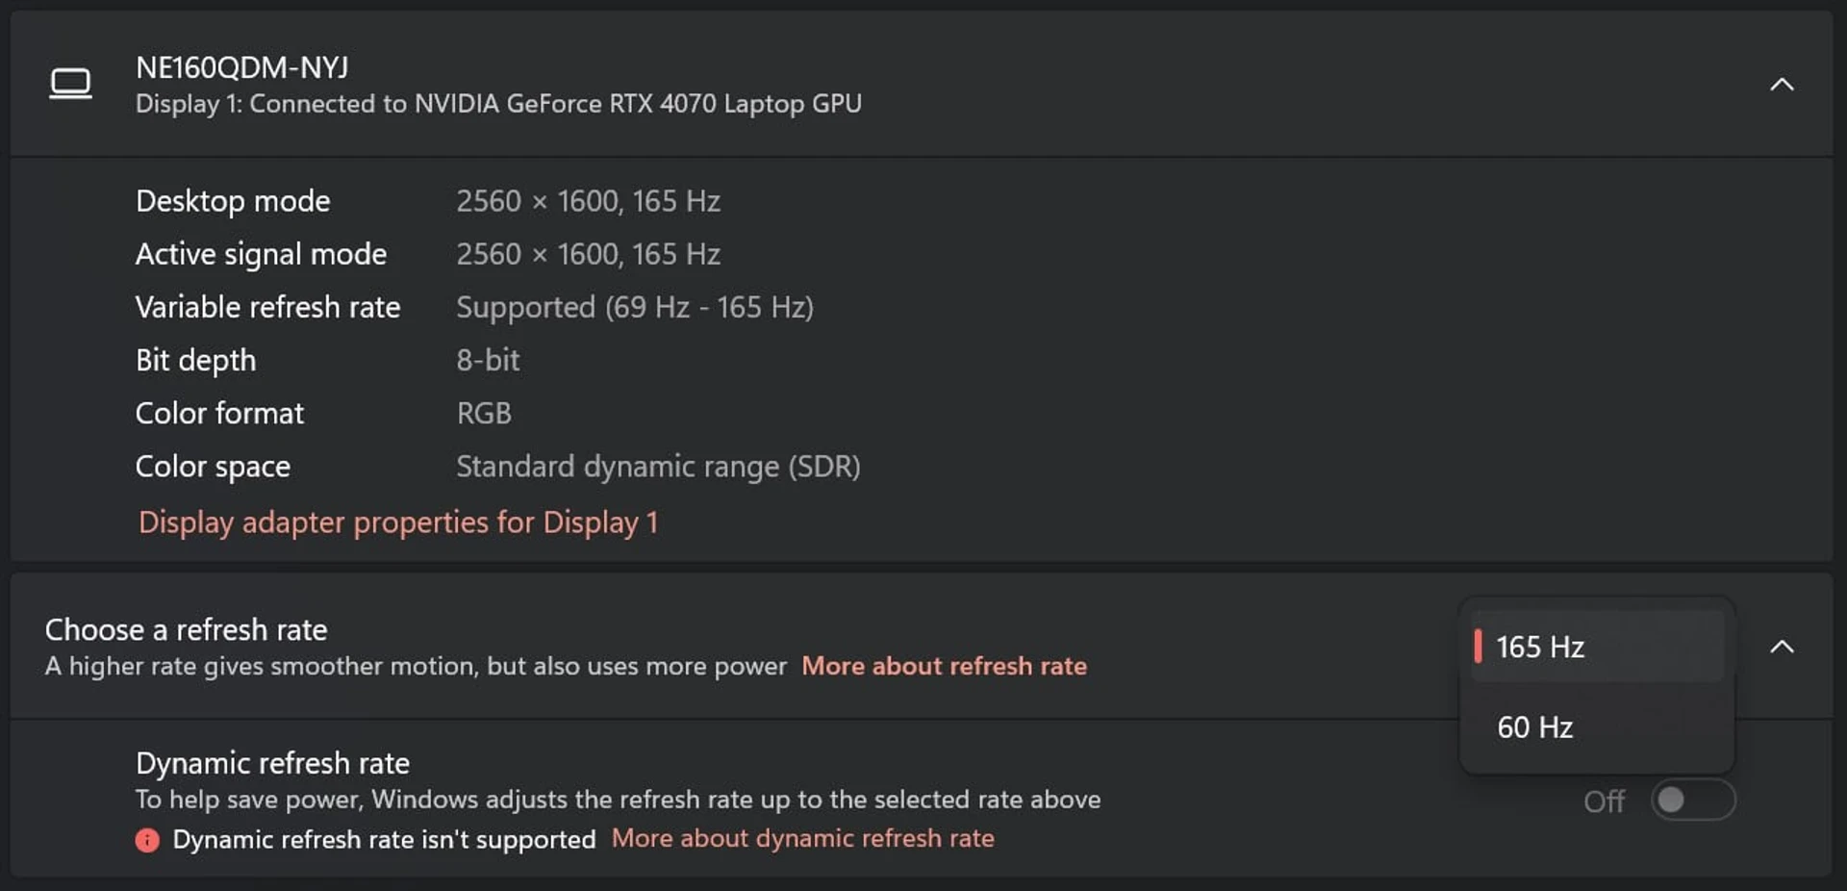The width and height of the screenshot is (1847, 891).
Task: Click the laptop display icon
Action: point(70,84)
